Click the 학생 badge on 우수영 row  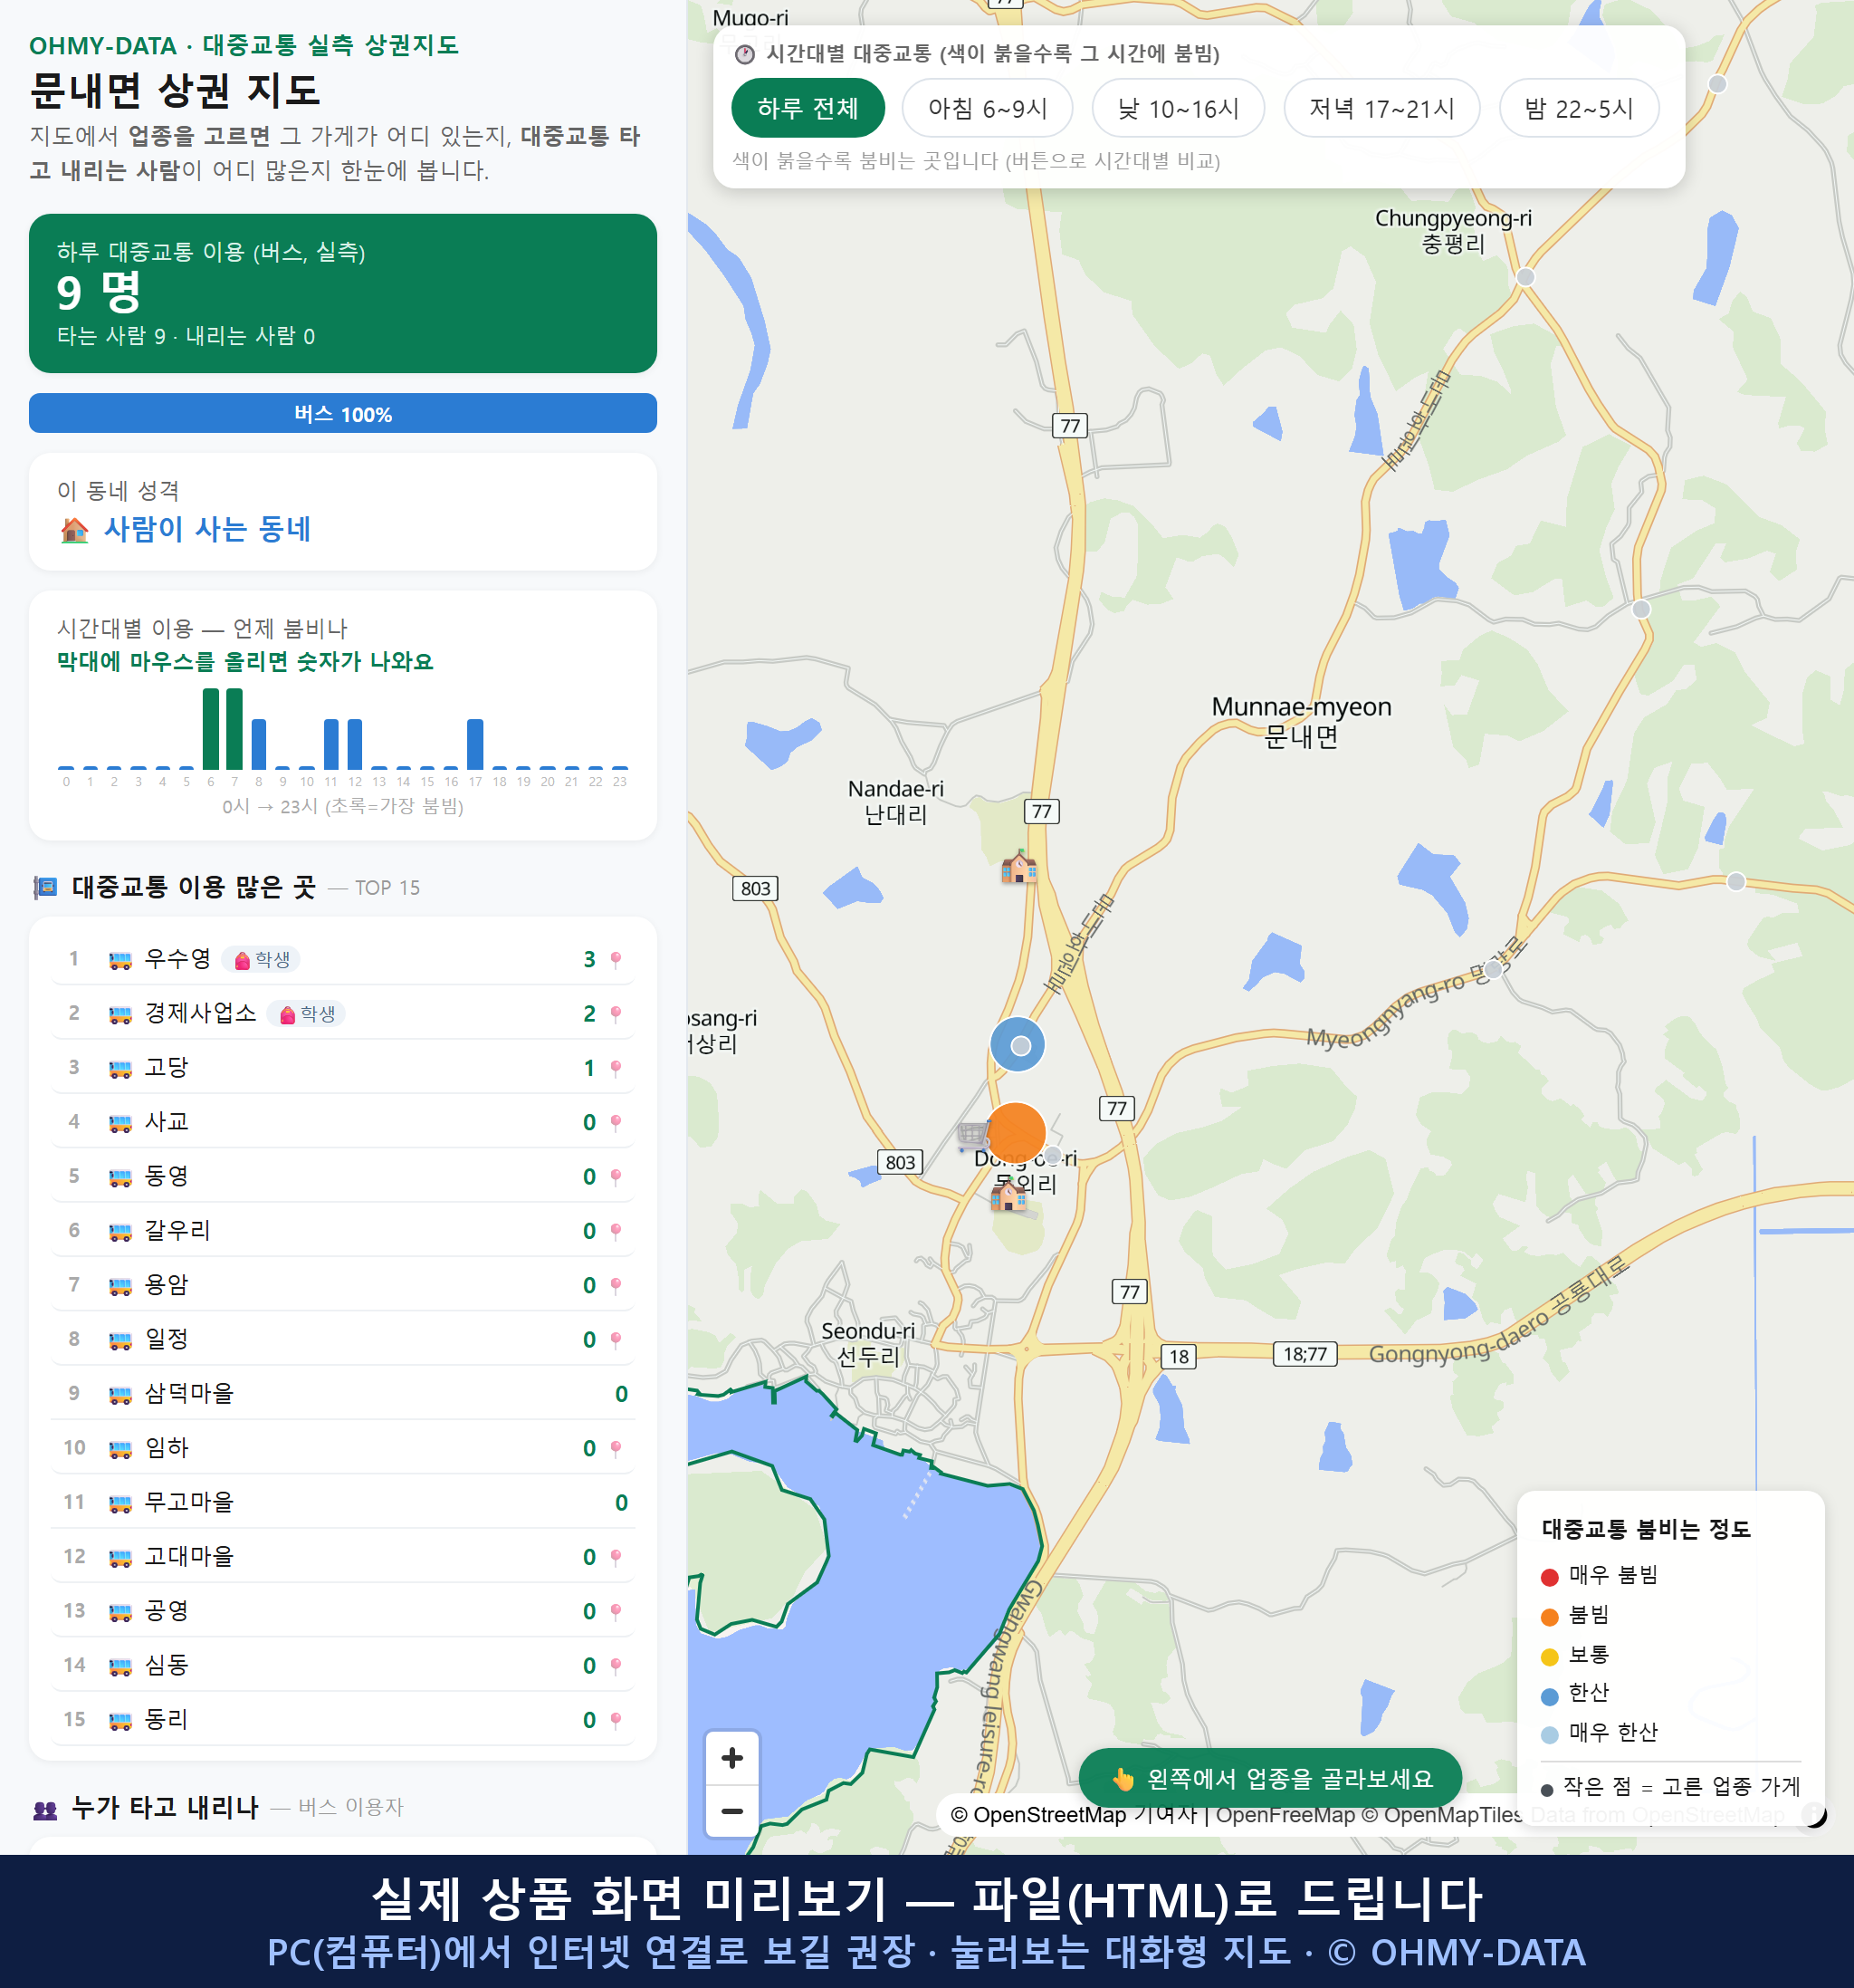click(261, 959)
